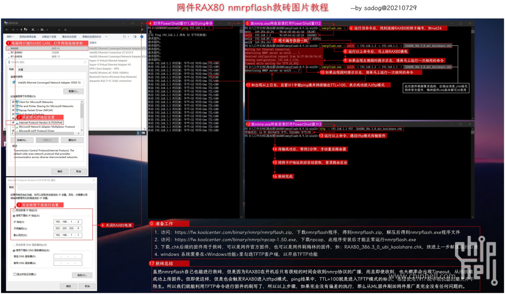Click the refresh icon beside the address bar
505x294 pixels.
click(x=65, y=29)
